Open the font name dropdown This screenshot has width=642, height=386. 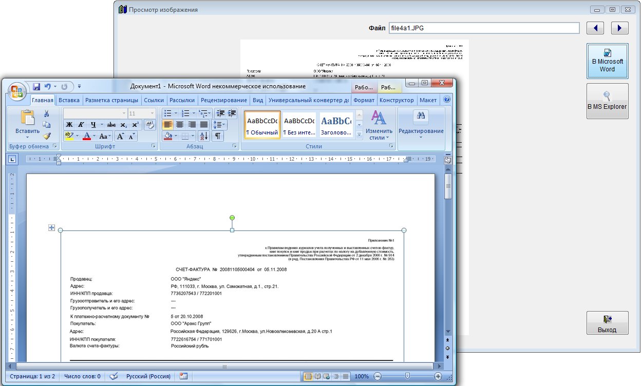point(124,113)
